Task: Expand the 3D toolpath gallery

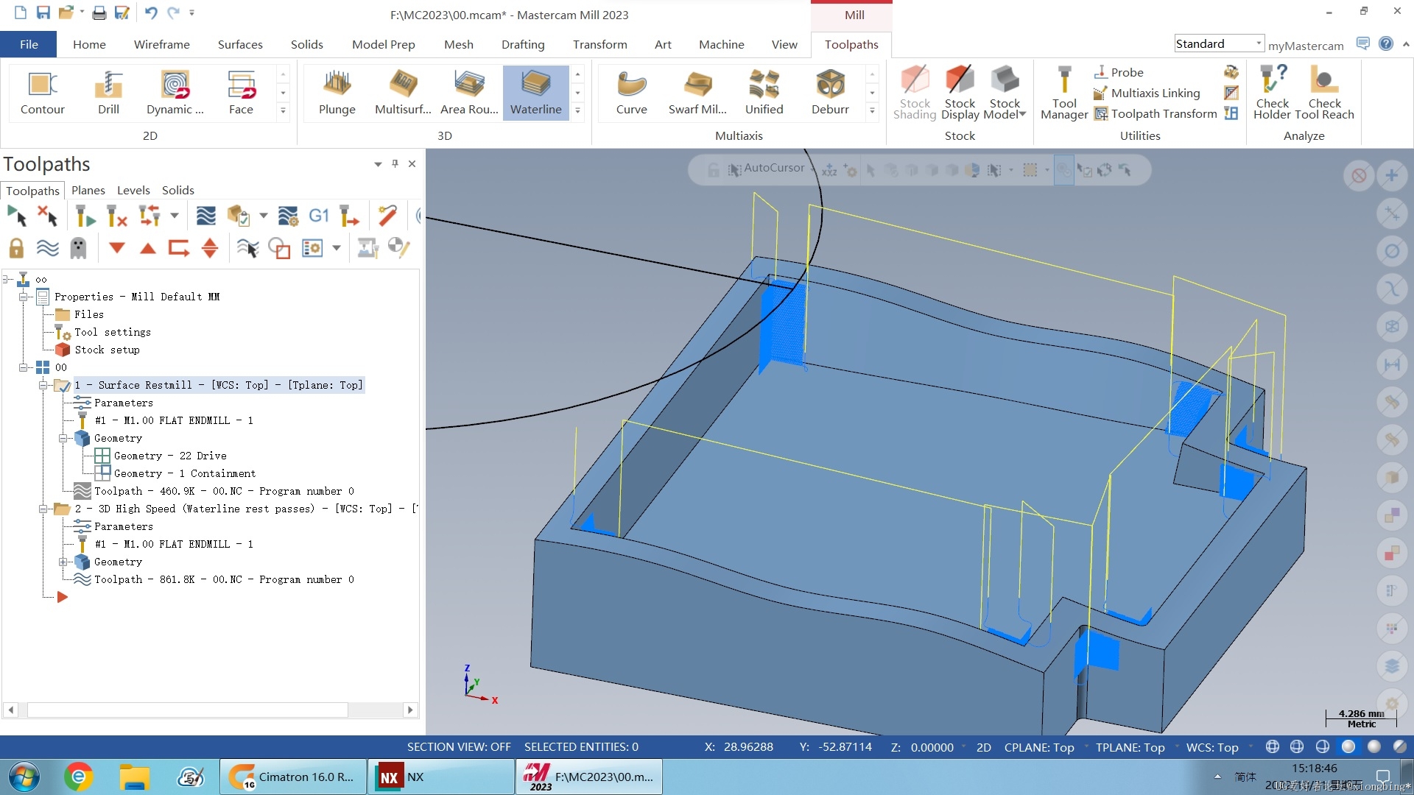Action: coord(577,110)
